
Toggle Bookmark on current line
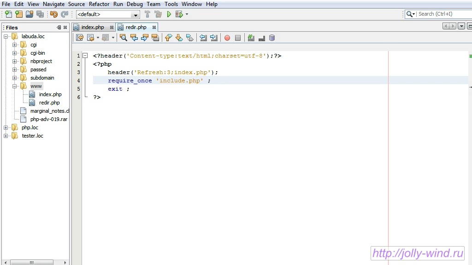190,38
